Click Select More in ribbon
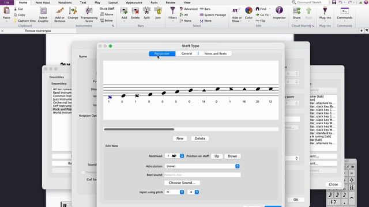 click(205, 21)
